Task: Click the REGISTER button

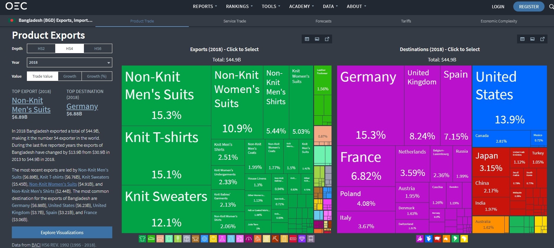Action: tap(529, 6)
